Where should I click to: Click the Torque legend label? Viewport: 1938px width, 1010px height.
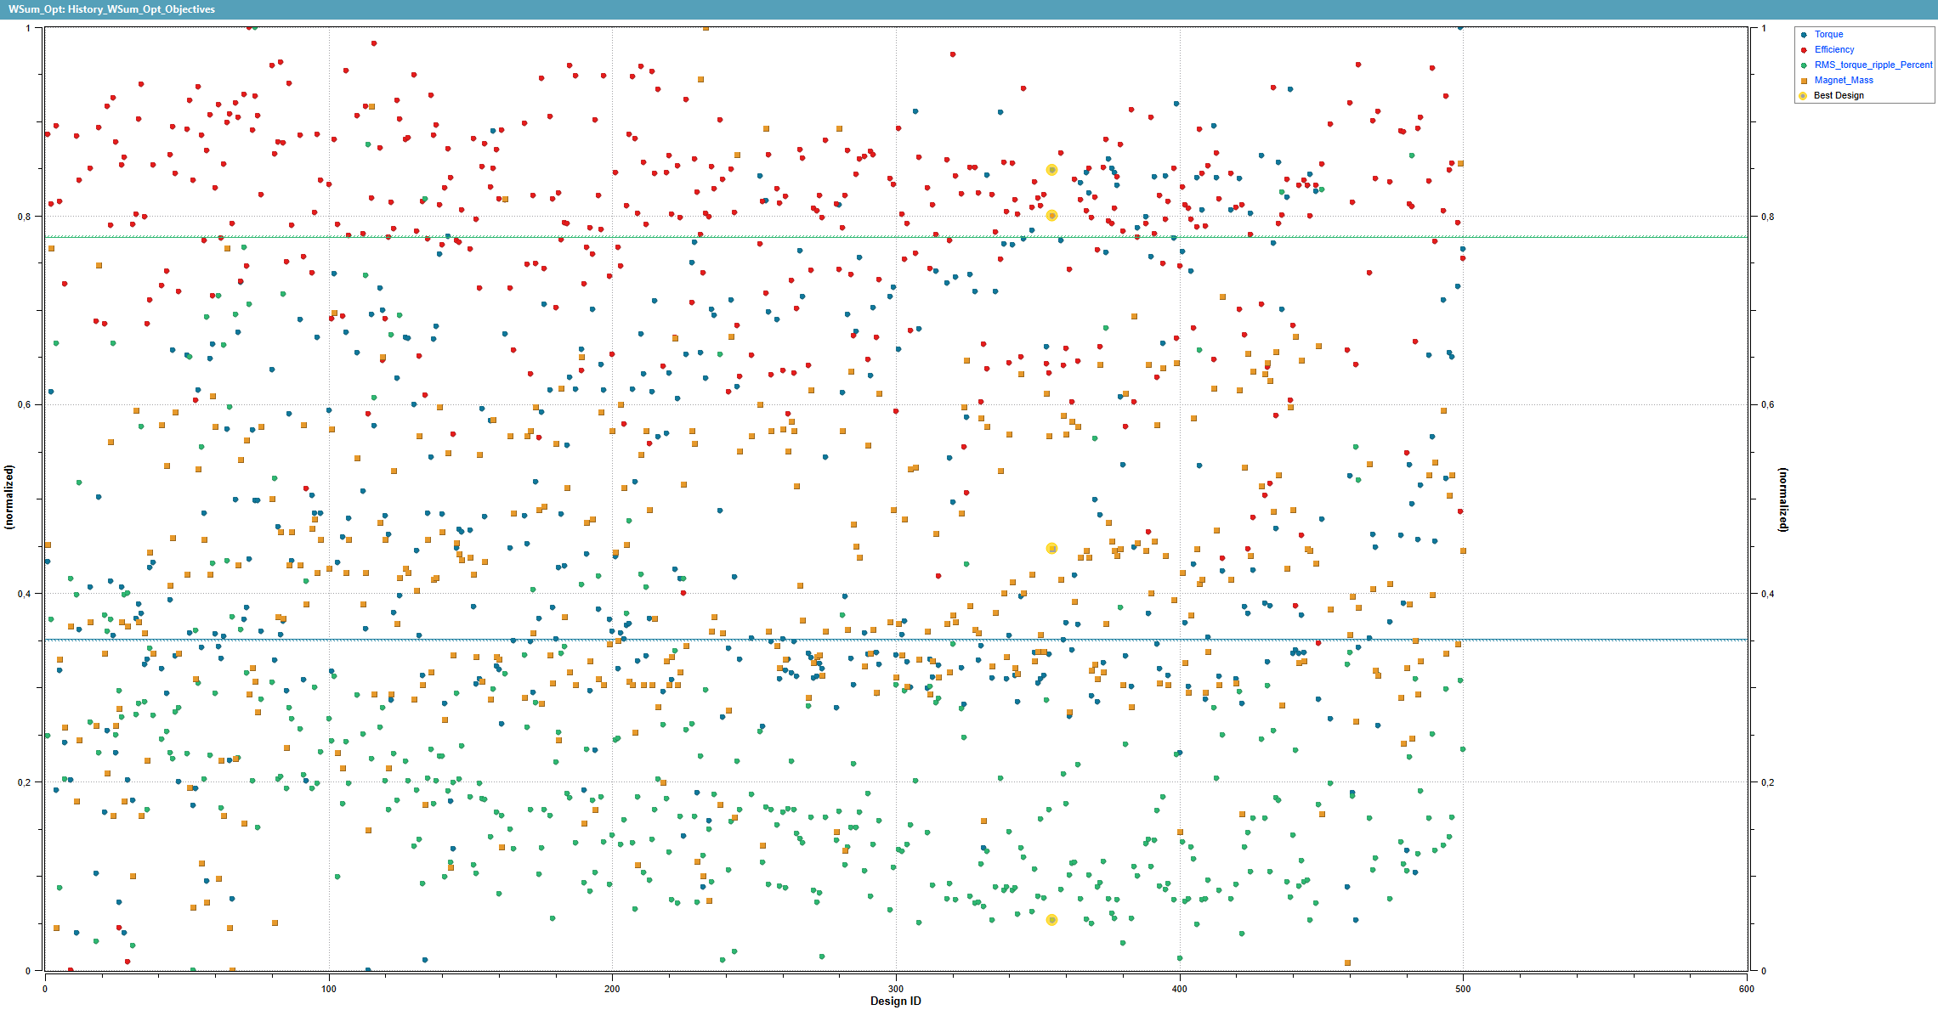[1828, 35]
